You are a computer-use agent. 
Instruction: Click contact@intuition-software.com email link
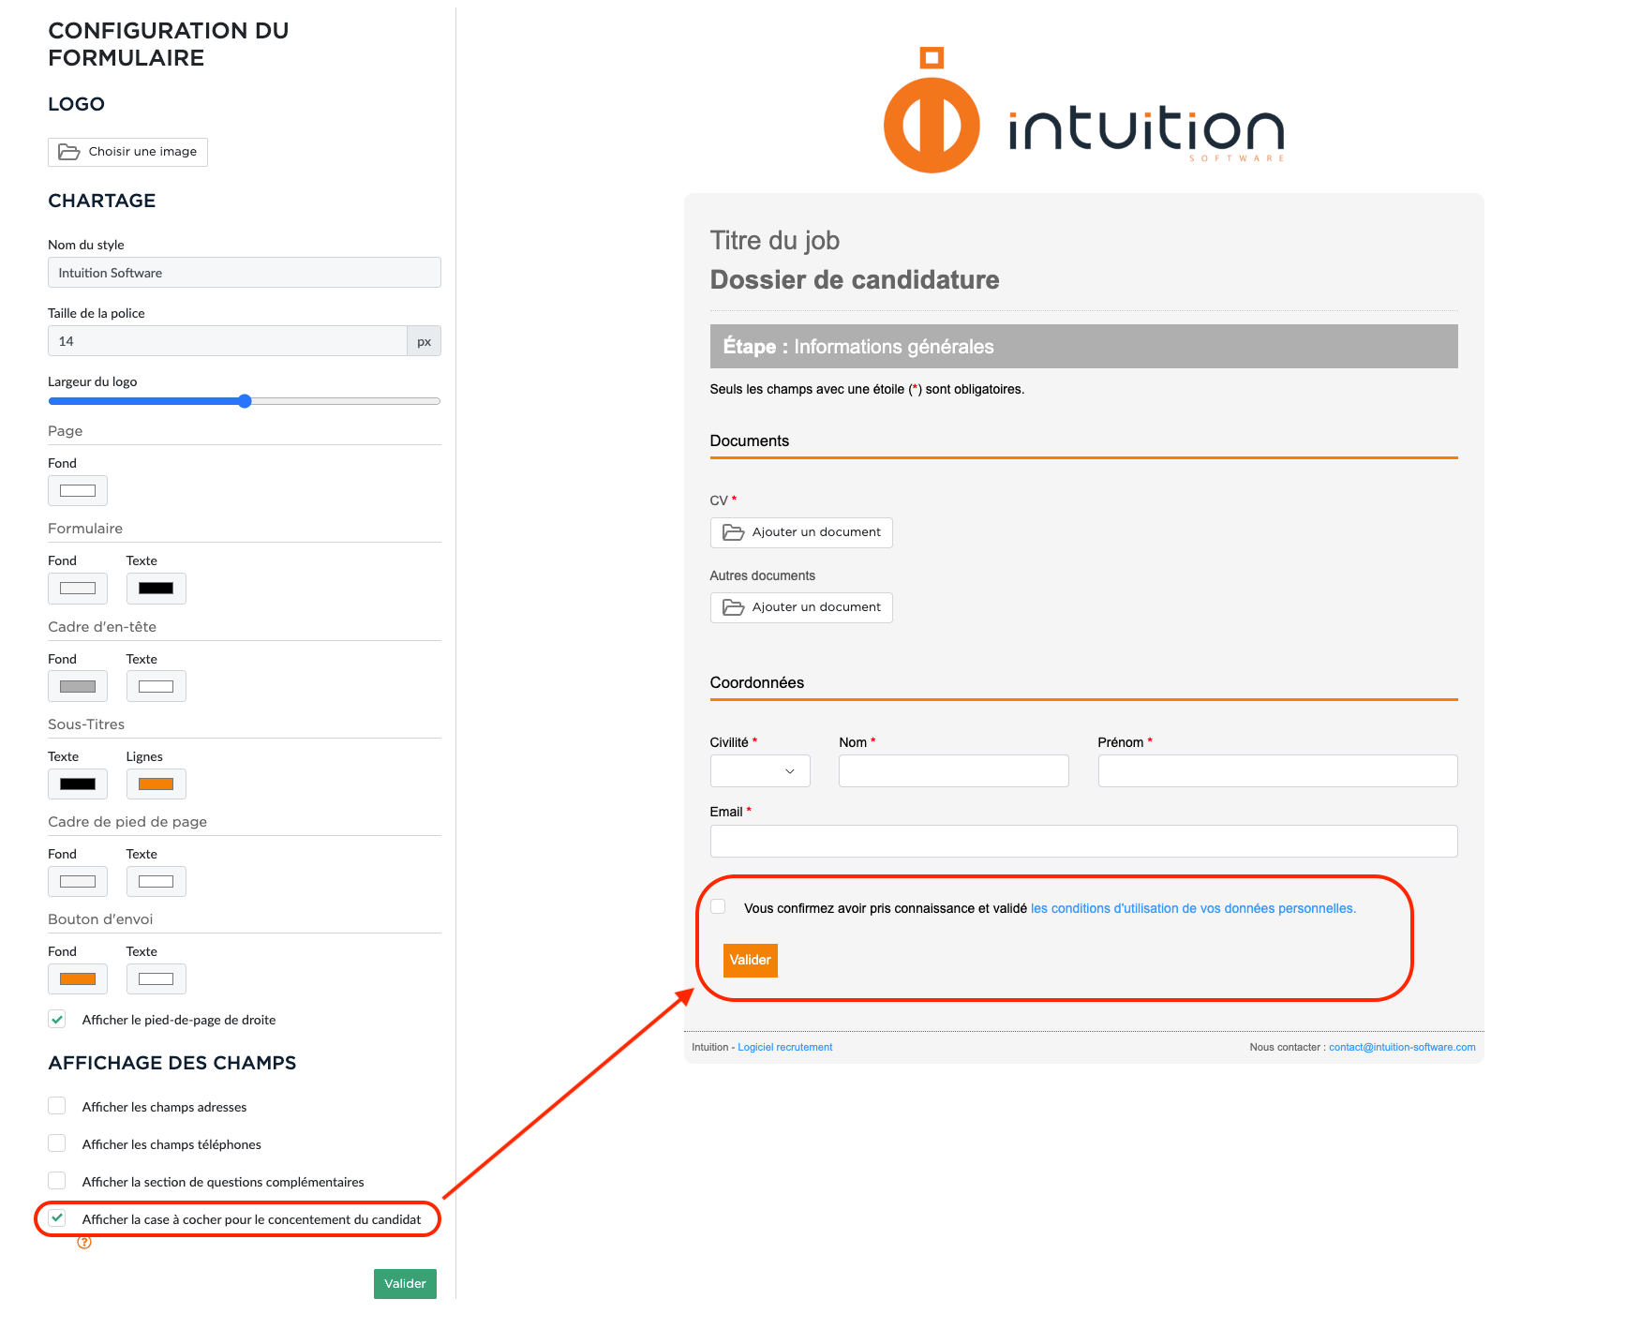(x=1402, y=1048)
